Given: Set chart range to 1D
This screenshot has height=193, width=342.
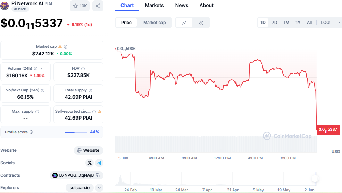Looking at the screenshot, I should click(x=263, y=23).
